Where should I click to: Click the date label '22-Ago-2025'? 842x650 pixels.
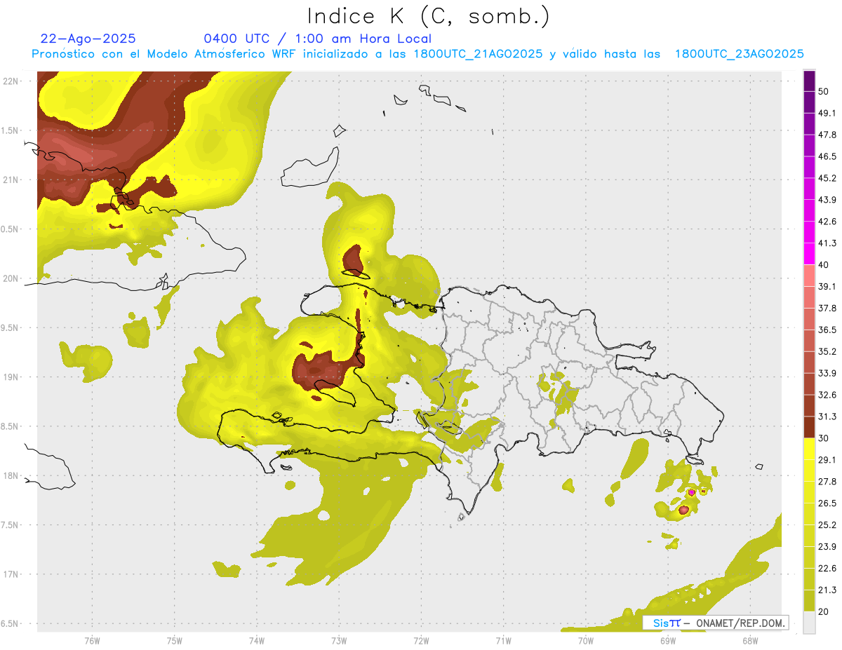pos(88,39)
